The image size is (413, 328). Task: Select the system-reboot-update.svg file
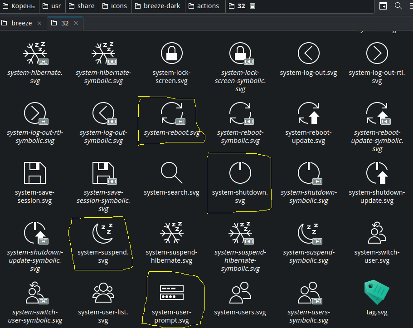tap(308, 113)
